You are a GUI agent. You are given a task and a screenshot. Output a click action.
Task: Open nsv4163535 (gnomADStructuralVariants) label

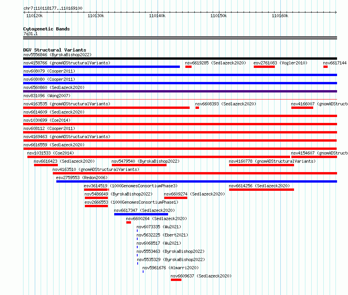67,104
